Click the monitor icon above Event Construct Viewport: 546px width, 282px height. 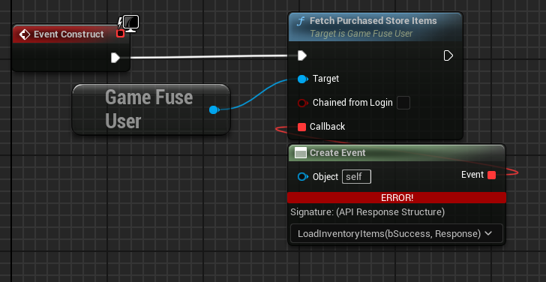(x=131, y=23)
